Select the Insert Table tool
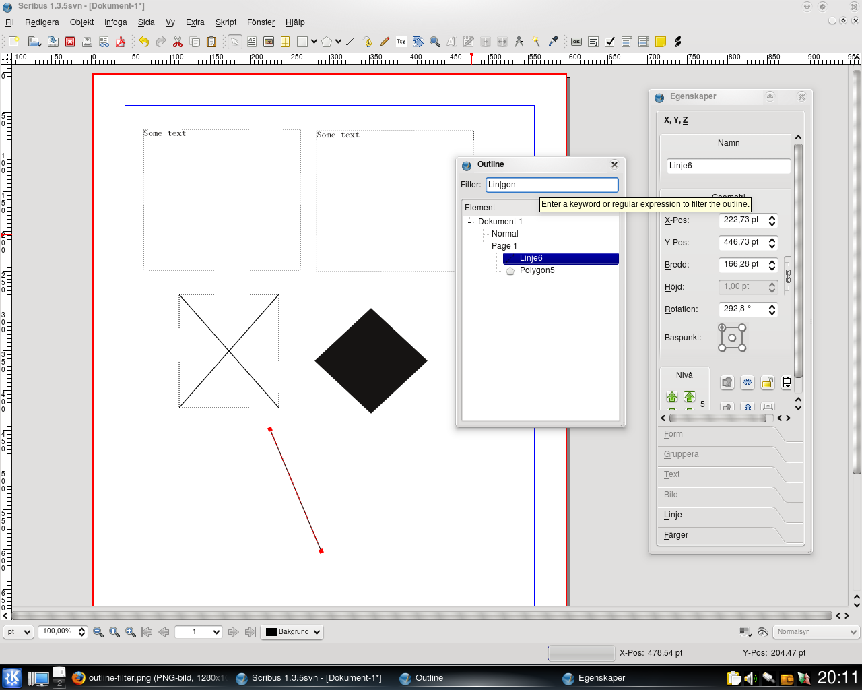 pyautogui.click(x=285, y=42)
